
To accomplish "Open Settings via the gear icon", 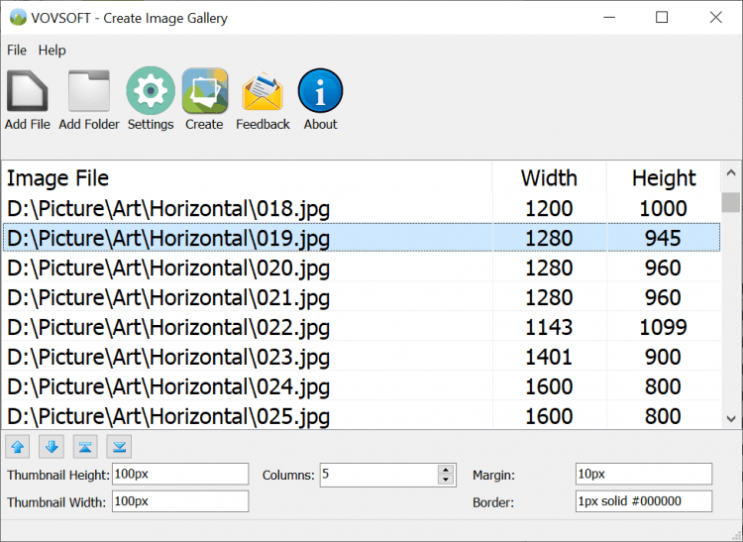I will click(x=151, y=92).
